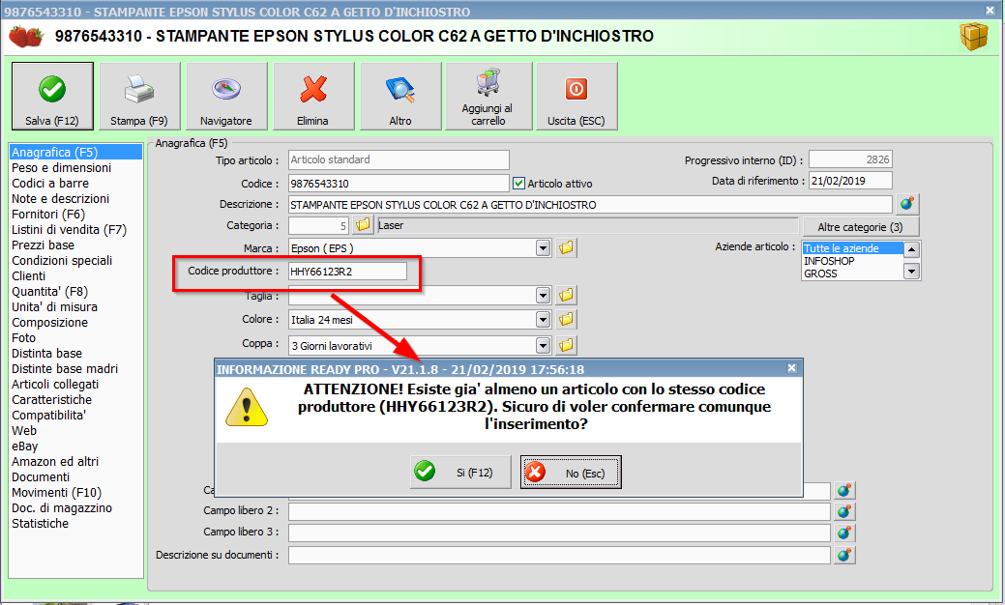Open the folder icon beside Coppa
This screenshot has height=605, width=1005.
[566, 346]
